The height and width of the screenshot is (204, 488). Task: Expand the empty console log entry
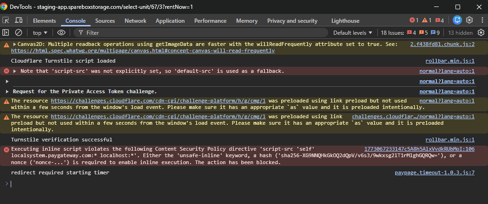click(7, 81)
